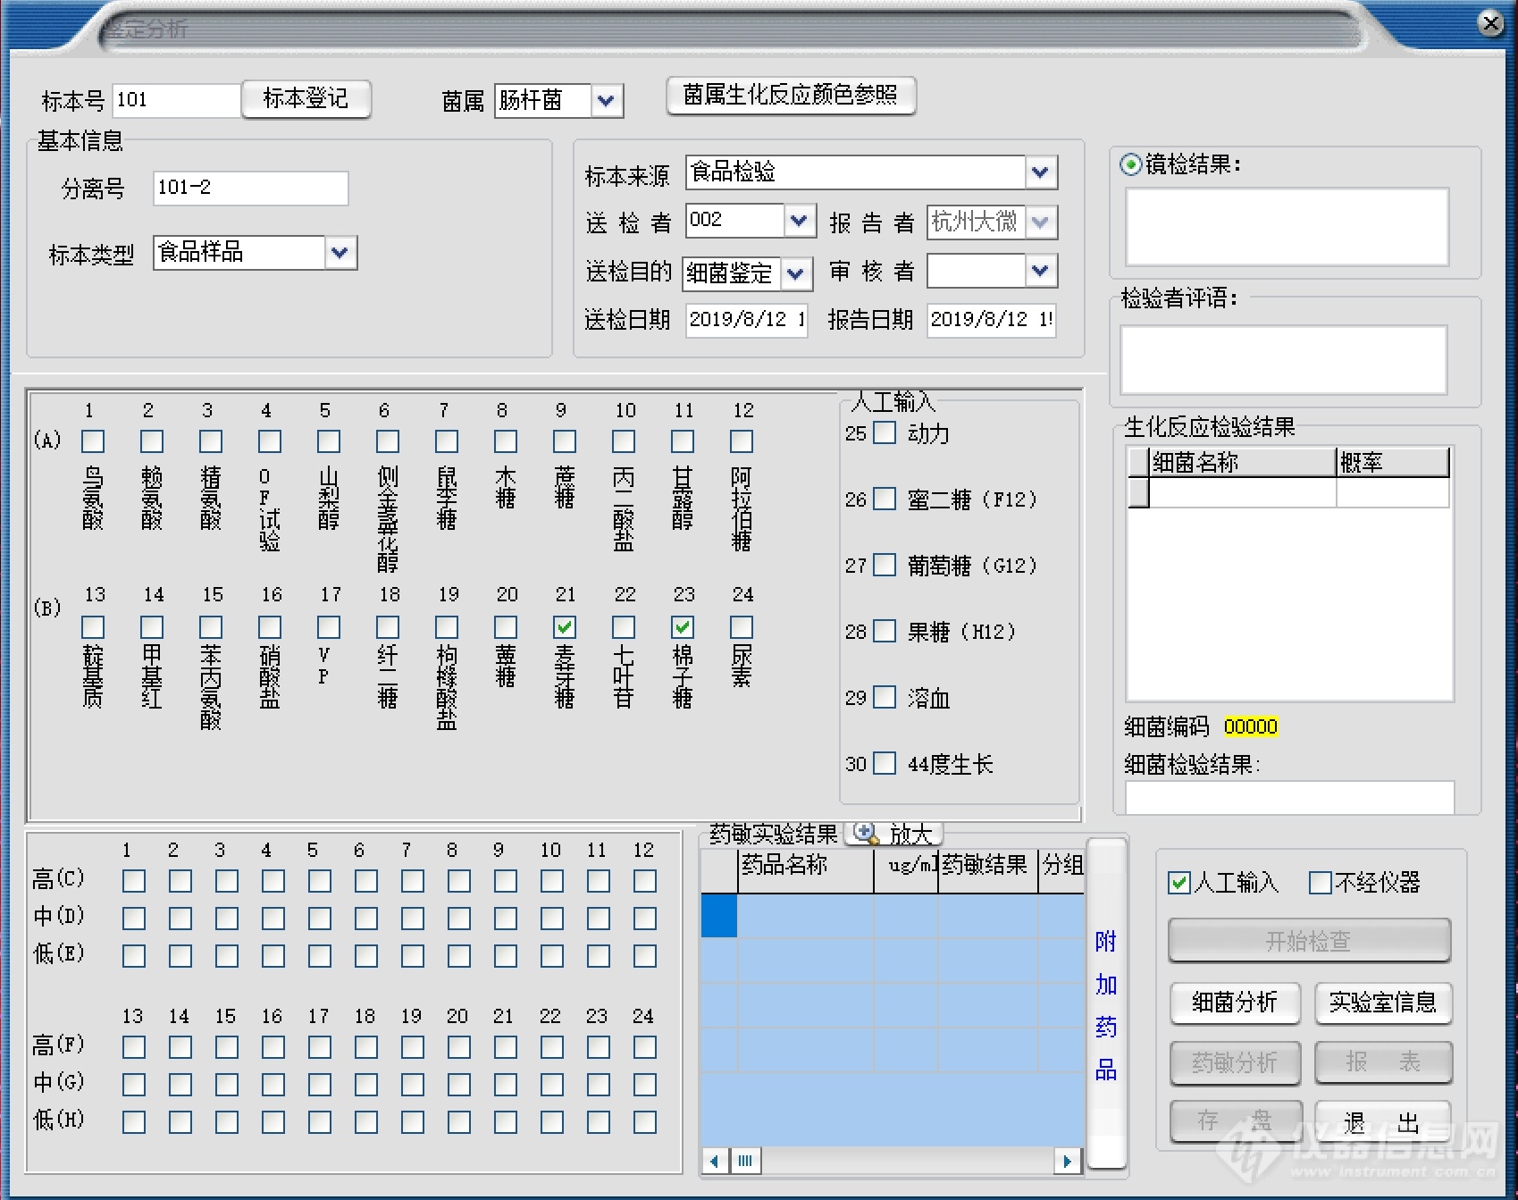Check column 1 box in row 高(C)
The height and width of the screenshot is (1200, 1518).
pyautogui.click(x=134, y=881)
